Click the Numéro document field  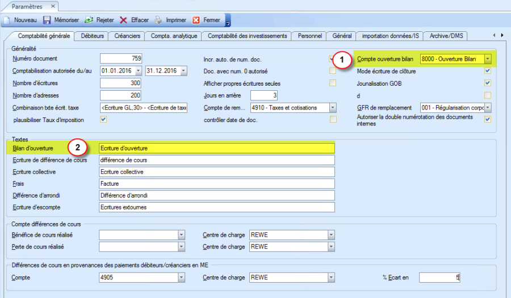(x=120, y=58)
